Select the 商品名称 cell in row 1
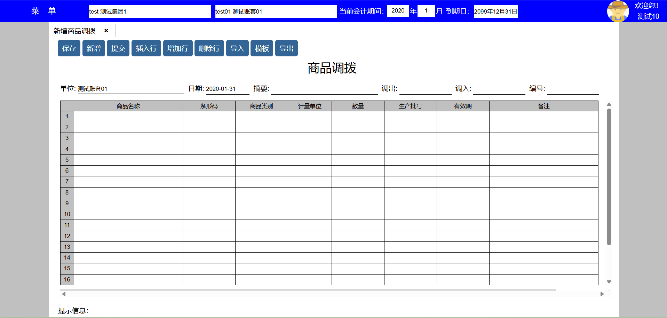 (x=128, y=117)
